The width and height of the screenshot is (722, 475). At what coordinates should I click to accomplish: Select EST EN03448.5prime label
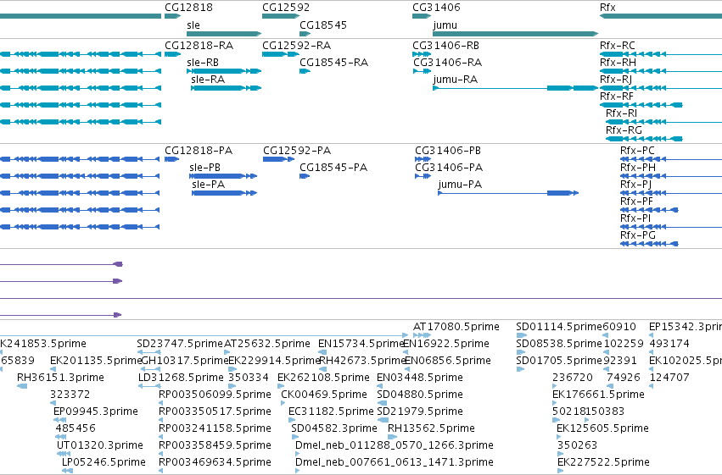click(x=420, y=378)
